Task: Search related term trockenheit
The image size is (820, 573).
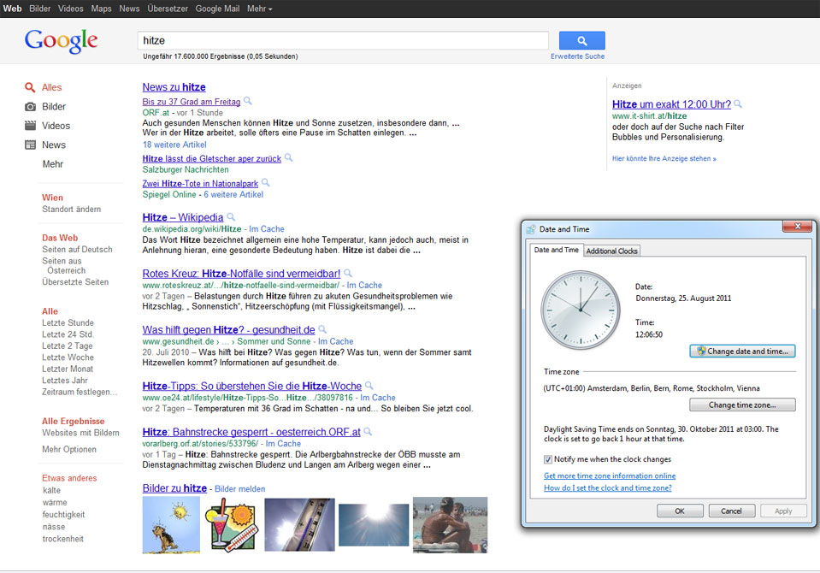Action: (62, 539)
